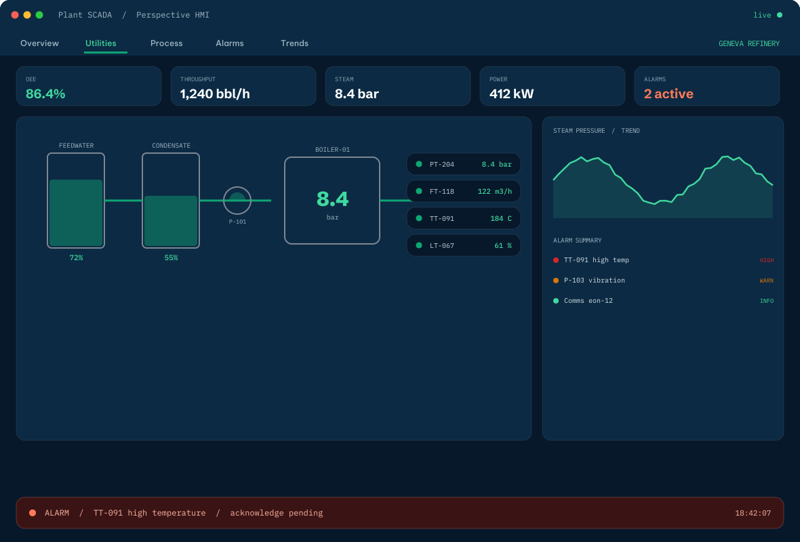This screenshot has width=800, height=542.
Task: Open the P-103 vibration alarm row
Action: (x=663, y=280)
